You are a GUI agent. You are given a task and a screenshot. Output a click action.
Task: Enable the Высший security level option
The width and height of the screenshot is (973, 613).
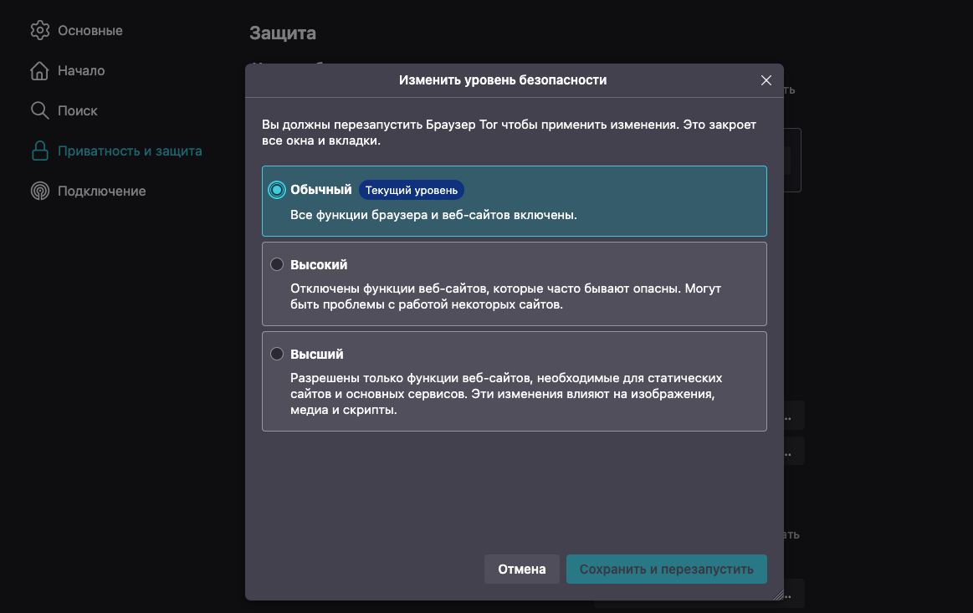(x=277, y=353)
